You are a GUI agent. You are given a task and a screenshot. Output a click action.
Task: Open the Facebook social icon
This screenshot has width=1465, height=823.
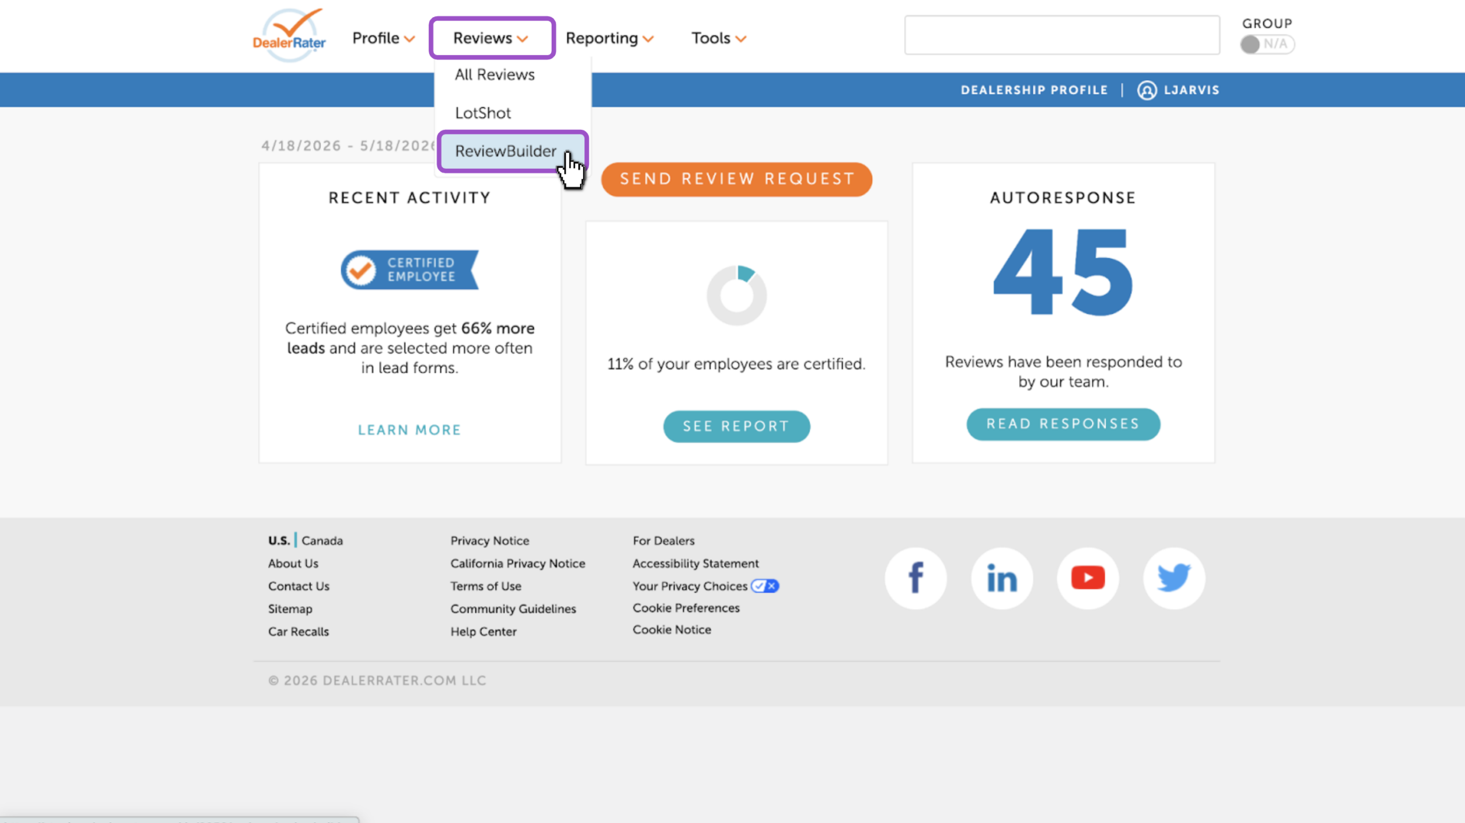(916, 578)
